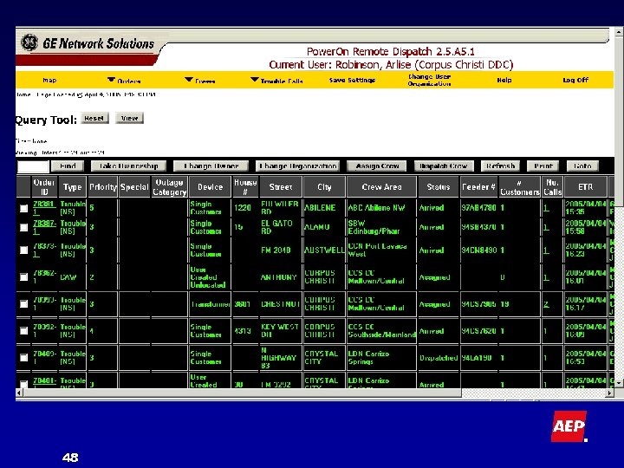Viewport: 624px width, 468px height.
Task: Expand the Orders menu arrow
Action: tap(112, 80)
